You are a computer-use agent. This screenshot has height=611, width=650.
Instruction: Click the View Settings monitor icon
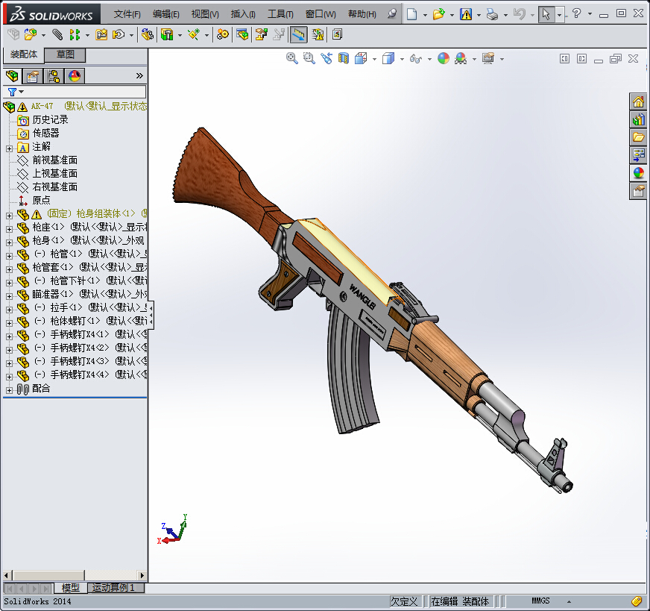488,58
